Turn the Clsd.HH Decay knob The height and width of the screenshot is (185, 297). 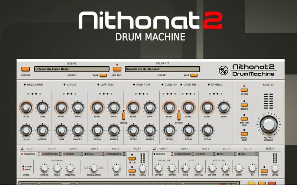click(x=169, y=131)
